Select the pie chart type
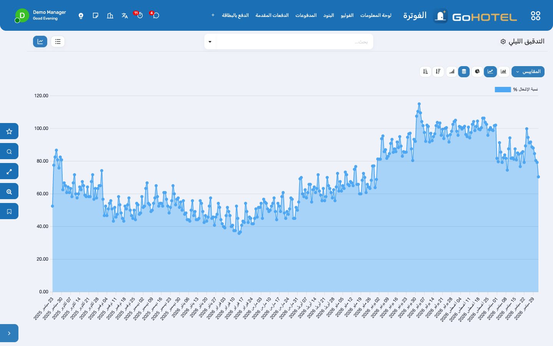This screenshot has width=553, height=346. (x=477, y=72)
